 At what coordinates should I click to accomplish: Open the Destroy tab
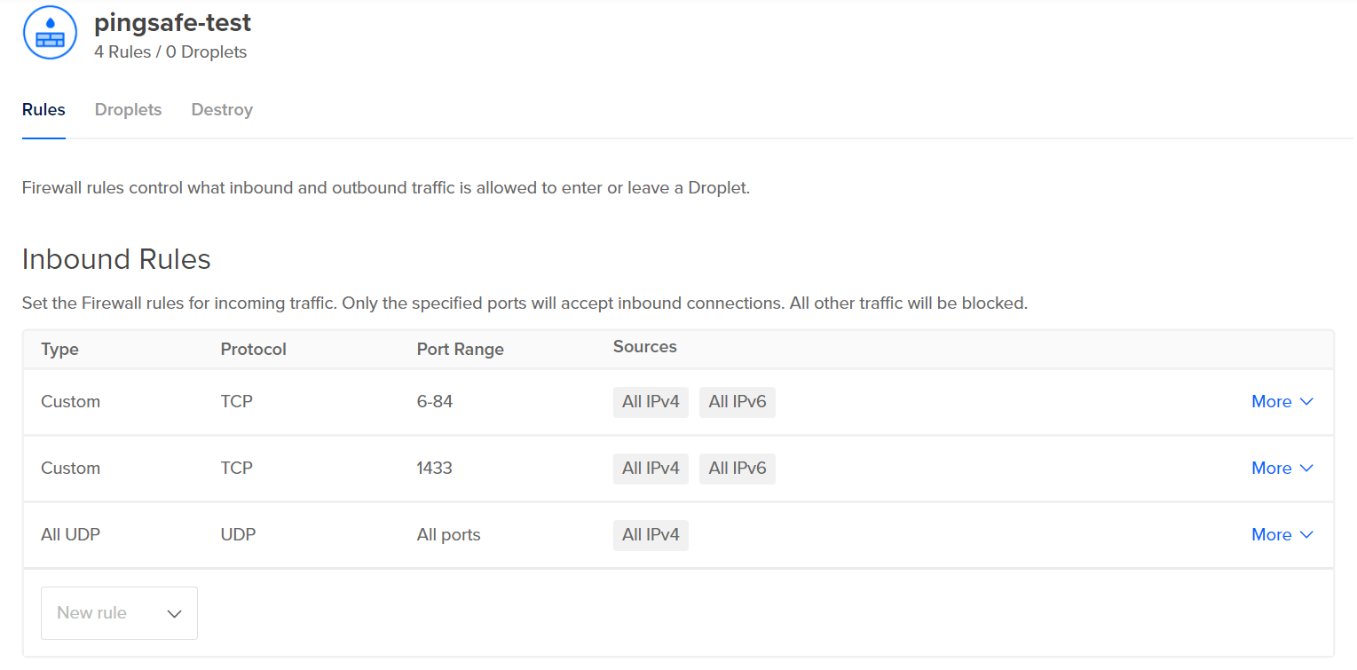[x=222, y=110]
